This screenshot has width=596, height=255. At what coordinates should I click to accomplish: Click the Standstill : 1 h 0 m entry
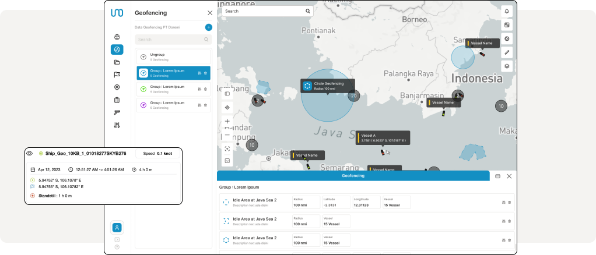(55, 196)
